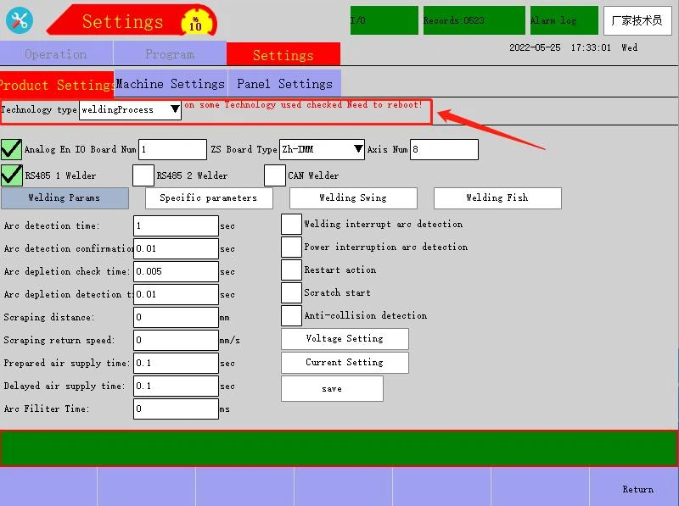679x506 pixels.
Task: Open the Machine Settings tab
Action: (x=170, y=84)
